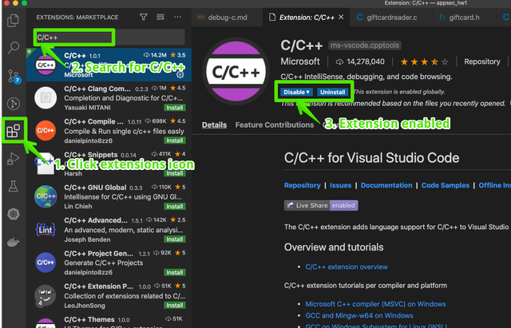Click the extensions search field containing C/C++

click(110, 38)
